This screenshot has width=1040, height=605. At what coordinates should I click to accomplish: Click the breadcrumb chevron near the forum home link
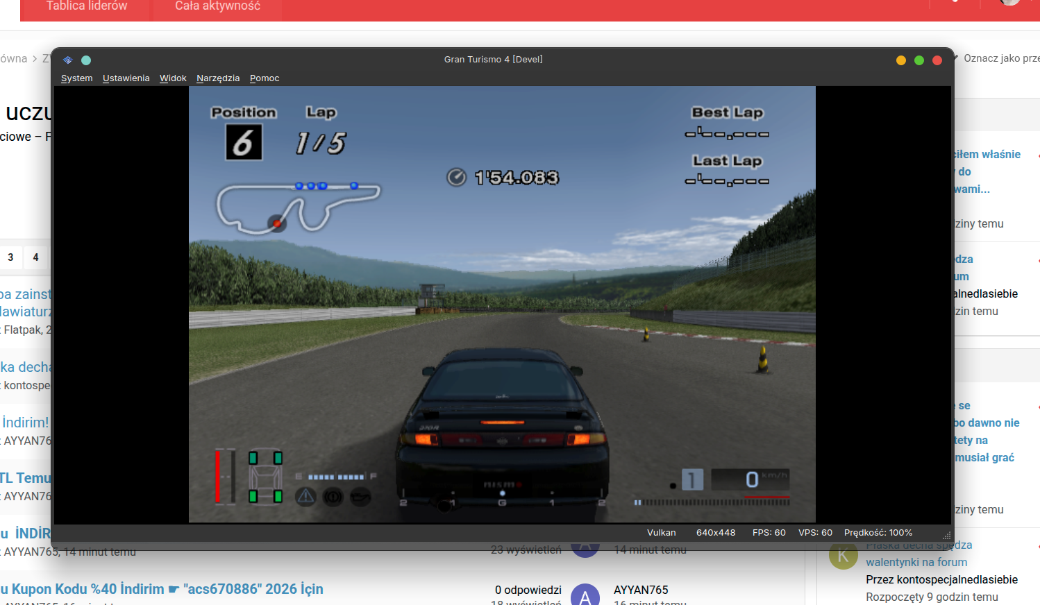pos(35,59)
